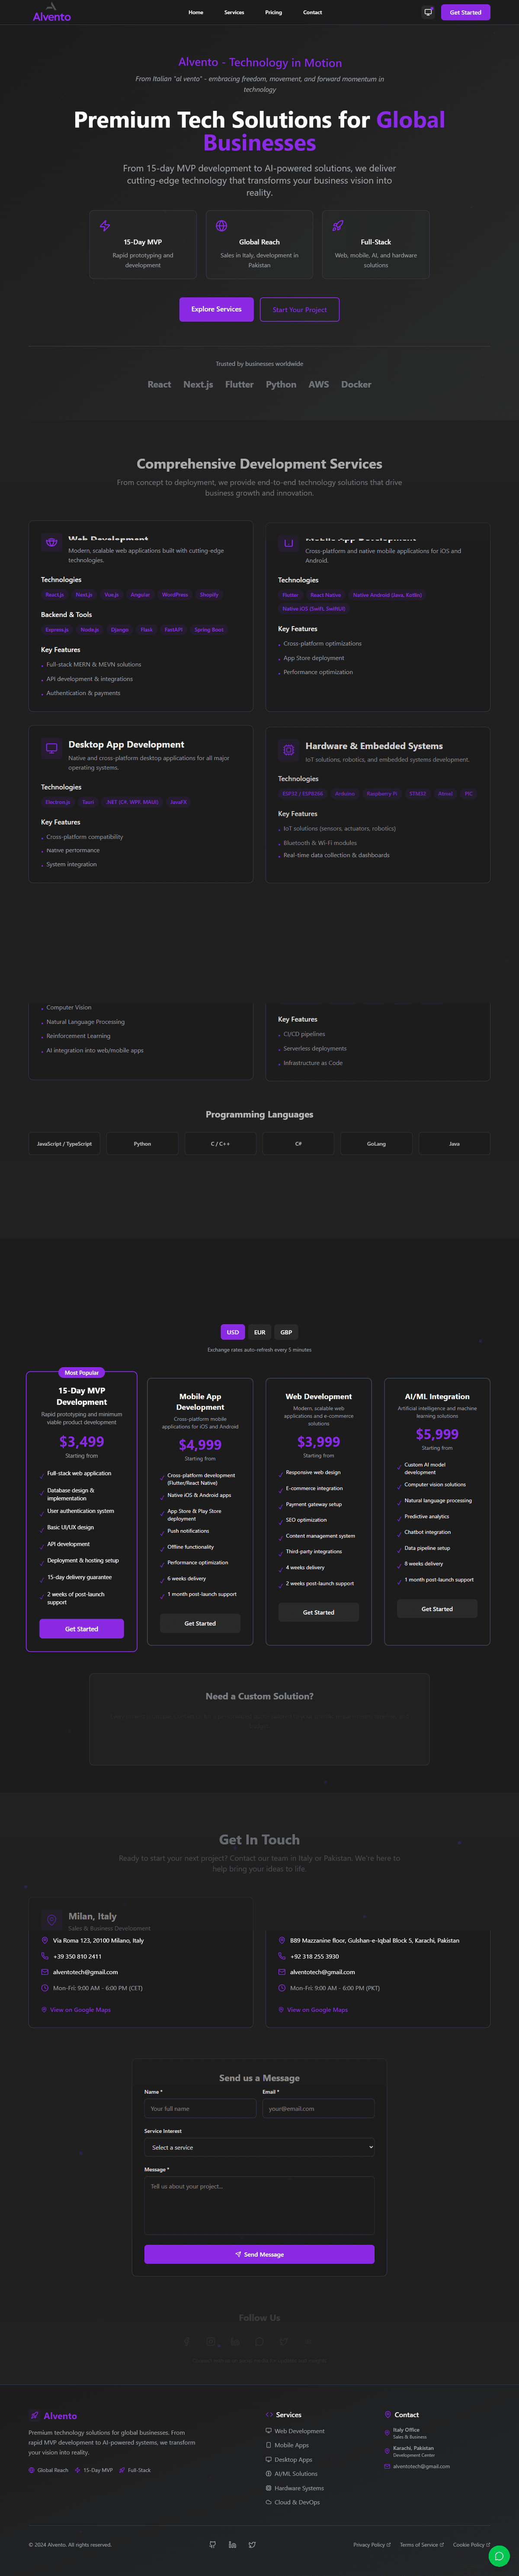The width and height of the screenshot is (519, 2576).
Task: Click the email envelope icon under Milan office
Action: coord(45,1972)
